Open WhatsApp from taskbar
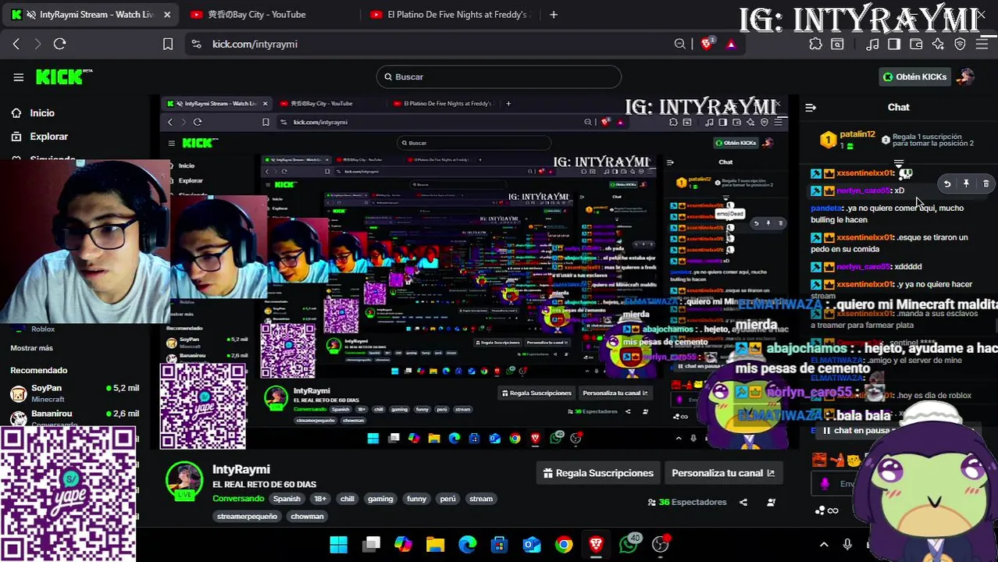 click(x=629, y=545)
